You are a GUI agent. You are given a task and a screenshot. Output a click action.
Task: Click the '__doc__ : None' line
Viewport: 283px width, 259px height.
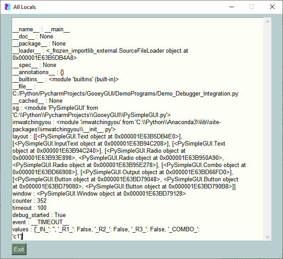[33, 37]
